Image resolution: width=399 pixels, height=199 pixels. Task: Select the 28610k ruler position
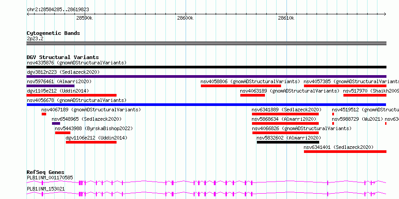click(x=286, y=18)
